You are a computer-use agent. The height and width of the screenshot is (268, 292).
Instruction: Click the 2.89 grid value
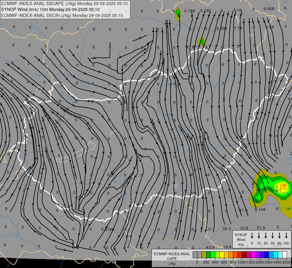coord(270,27)
